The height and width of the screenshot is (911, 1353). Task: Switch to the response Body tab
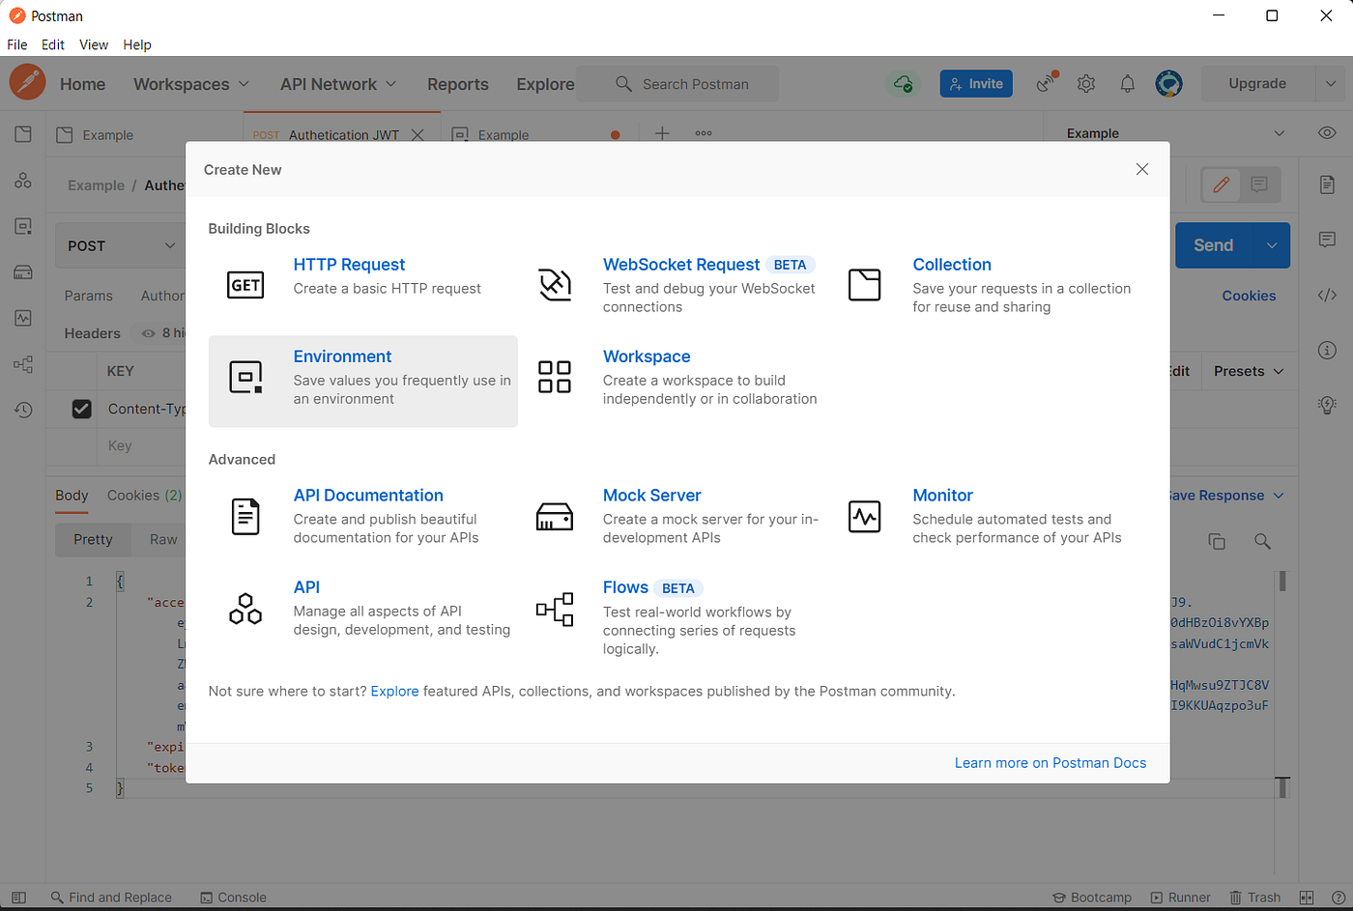pyautogui.click(x=72, y=496)
